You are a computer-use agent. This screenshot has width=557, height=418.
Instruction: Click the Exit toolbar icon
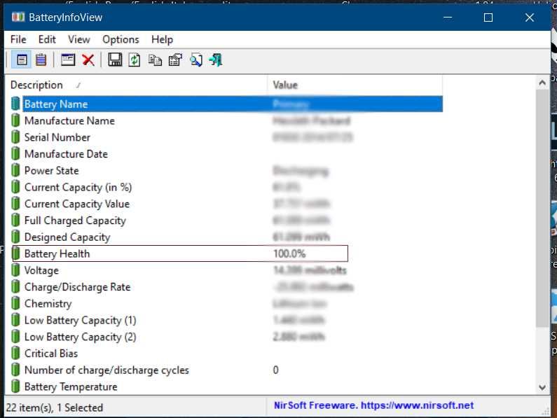click(216, 60)
